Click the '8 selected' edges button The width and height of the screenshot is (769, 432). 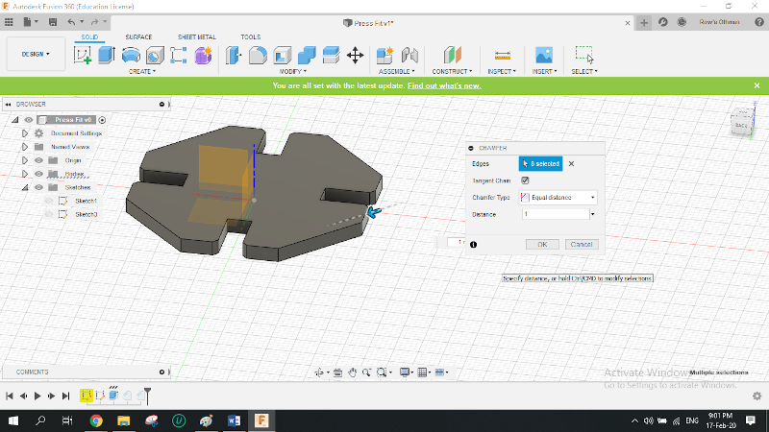tap(540, 163)
